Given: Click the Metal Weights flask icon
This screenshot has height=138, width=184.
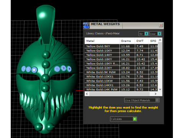Looking at the screenshot, I should pyautogui.click(x=86, y=25).
